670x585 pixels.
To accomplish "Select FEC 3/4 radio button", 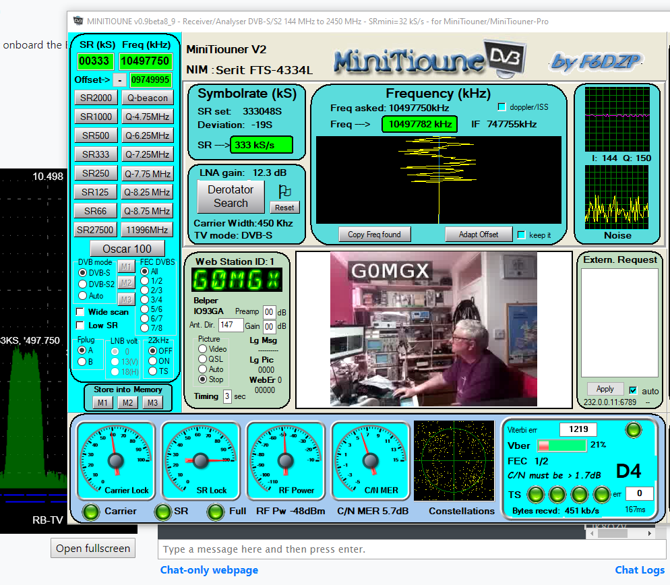I will coord(144,299).
